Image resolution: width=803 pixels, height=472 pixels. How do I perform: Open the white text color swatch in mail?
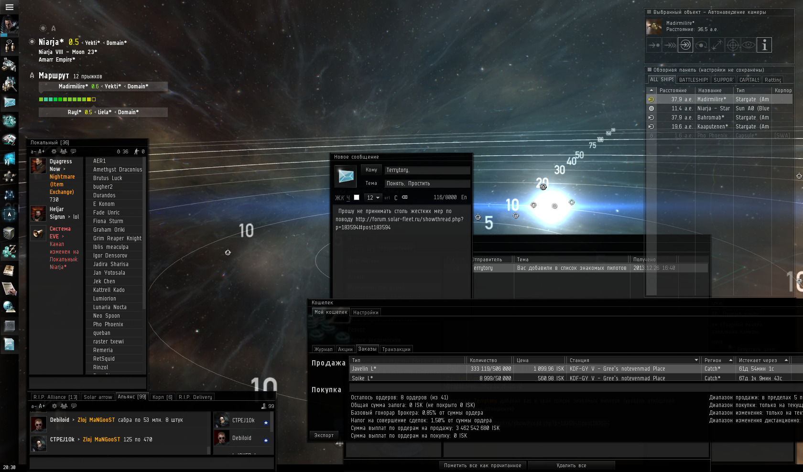[x=357, y=197]
